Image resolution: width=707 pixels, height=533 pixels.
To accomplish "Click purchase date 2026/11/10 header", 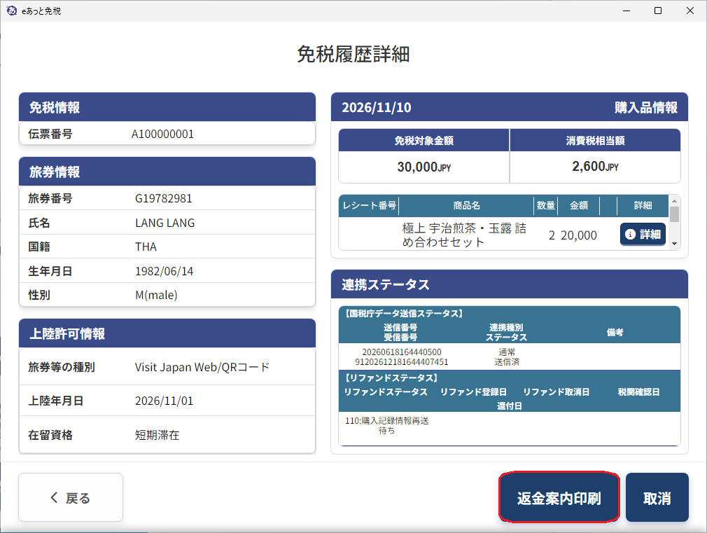I will click(x=377, y=107).
